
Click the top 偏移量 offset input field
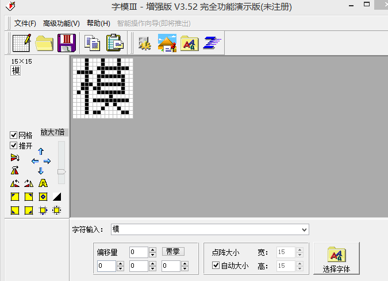(139, 252)
